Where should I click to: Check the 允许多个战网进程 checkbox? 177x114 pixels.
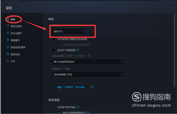53,50
